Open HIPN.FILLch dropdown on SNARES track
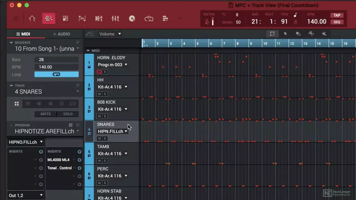 tap(113, 131)
